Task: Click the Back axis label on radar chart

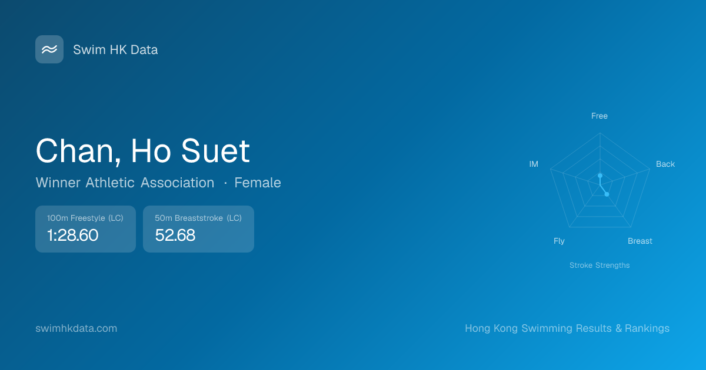Action: point(665,164)
